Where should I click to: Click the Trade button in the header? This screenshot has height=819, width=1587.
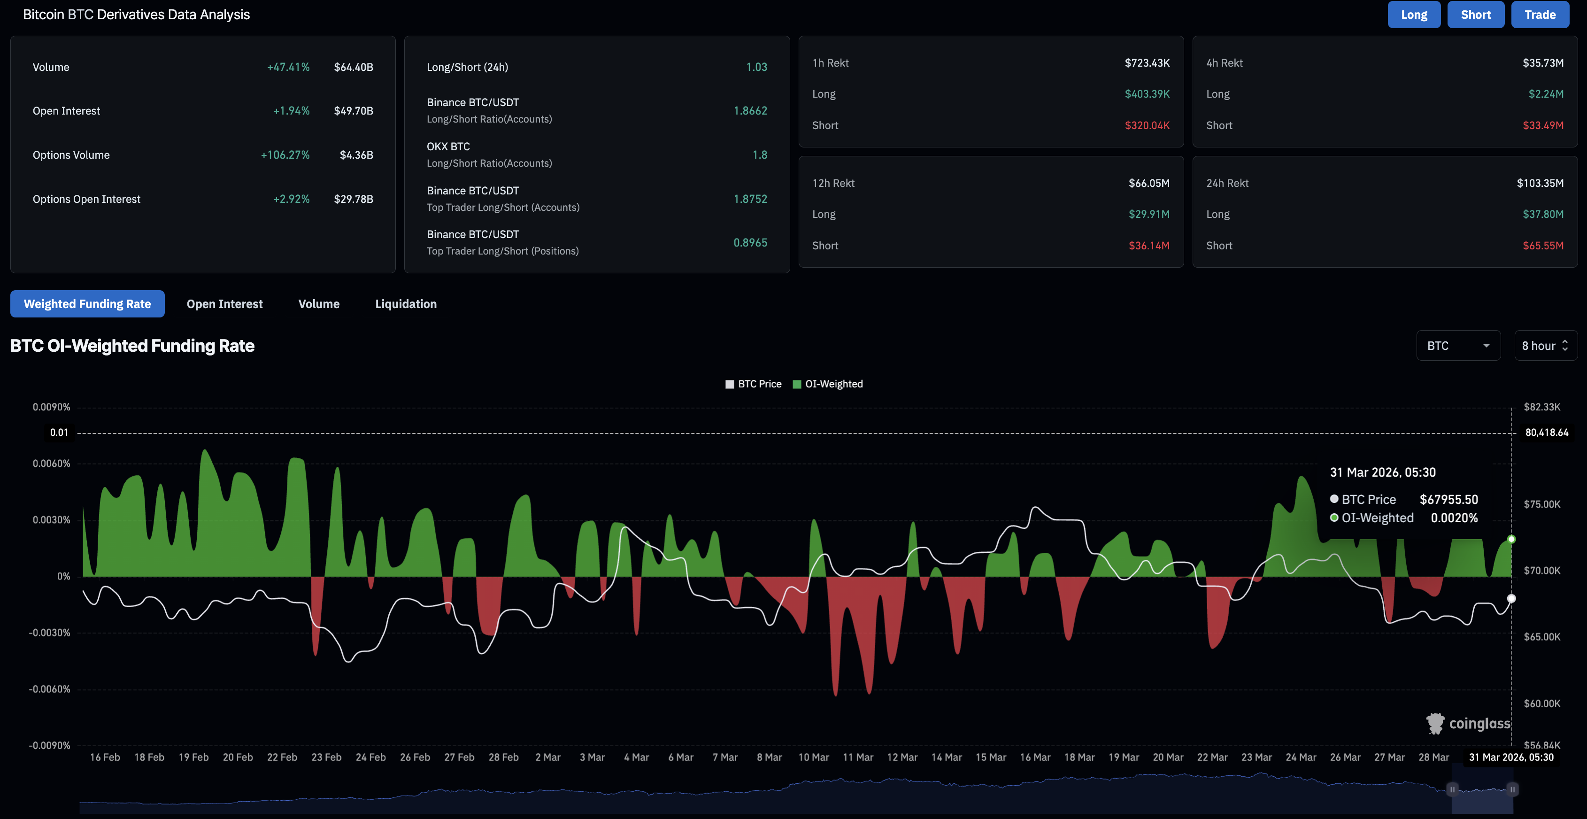point(1540,15)
